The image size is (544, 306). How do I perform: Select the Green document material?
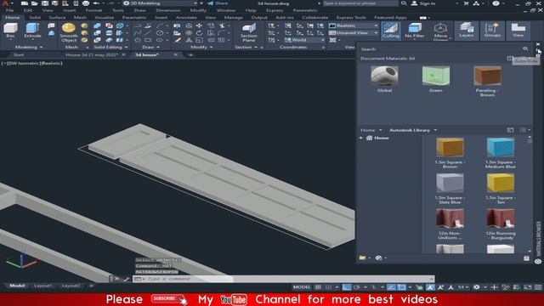point(436,79)
